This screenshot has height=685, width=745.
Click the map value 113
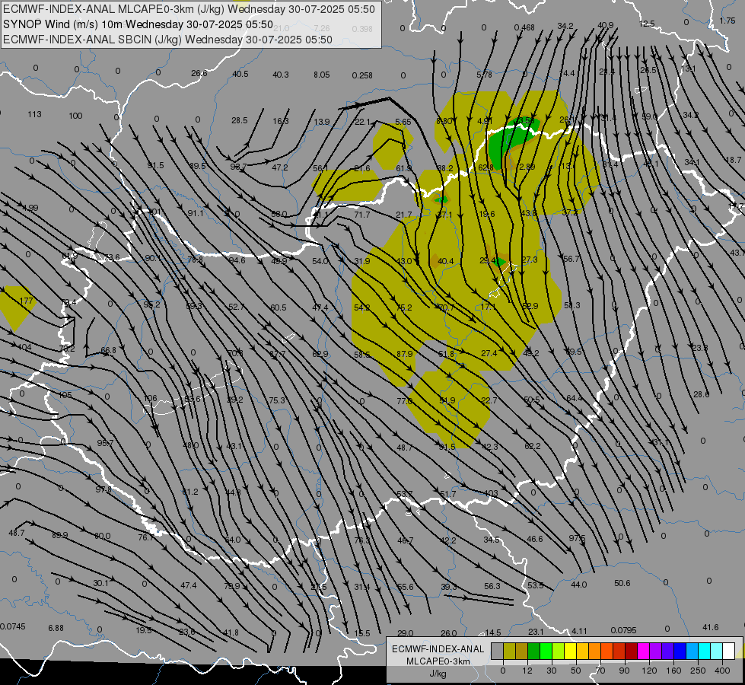pyautogui.click(x=34, y=114)
